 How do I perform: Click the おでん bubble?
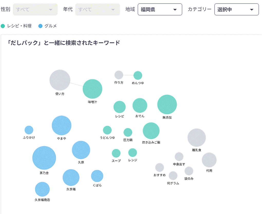click(x=140, y=105)
